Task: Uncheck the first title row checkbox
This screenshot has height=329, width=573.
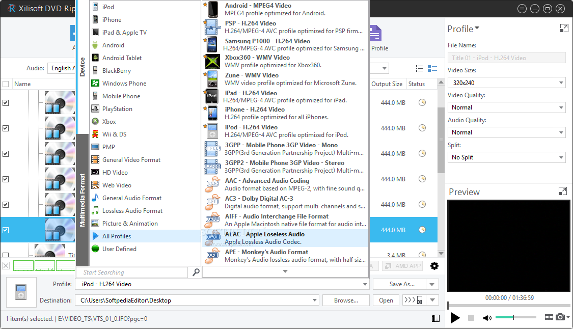Action: click(6, 103)
